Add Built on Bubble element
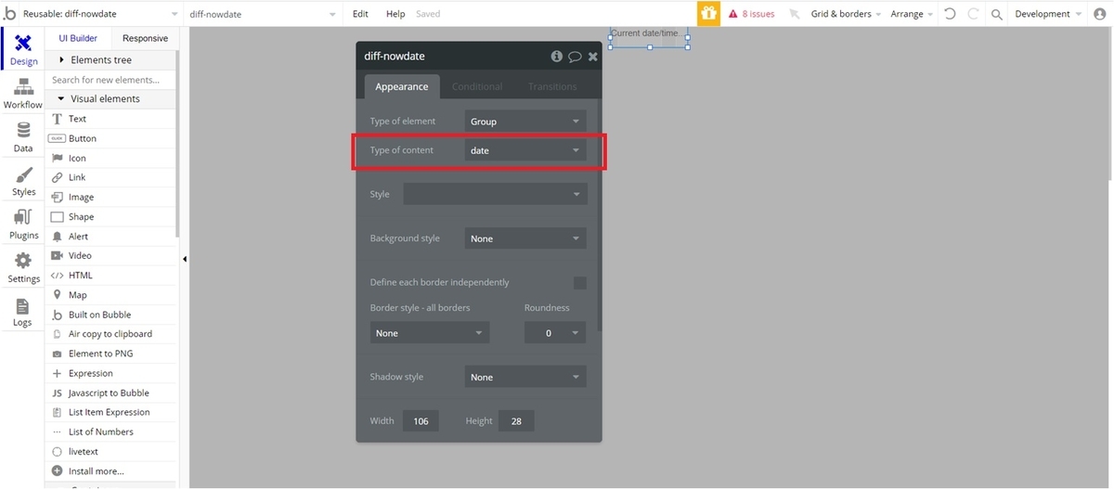This screenshot has height=489, width=1114. coord(110,315)
